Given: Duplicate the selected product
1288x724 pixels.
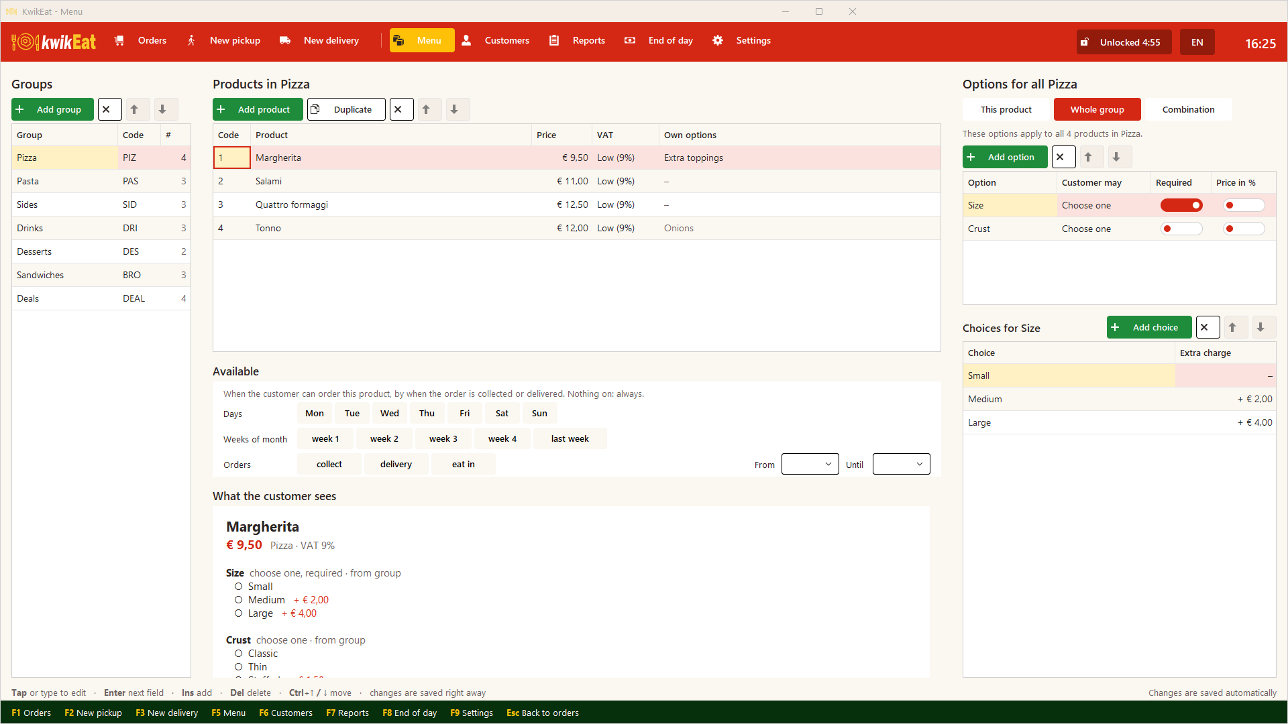Looking at the screenshot, I should [346, 109].
